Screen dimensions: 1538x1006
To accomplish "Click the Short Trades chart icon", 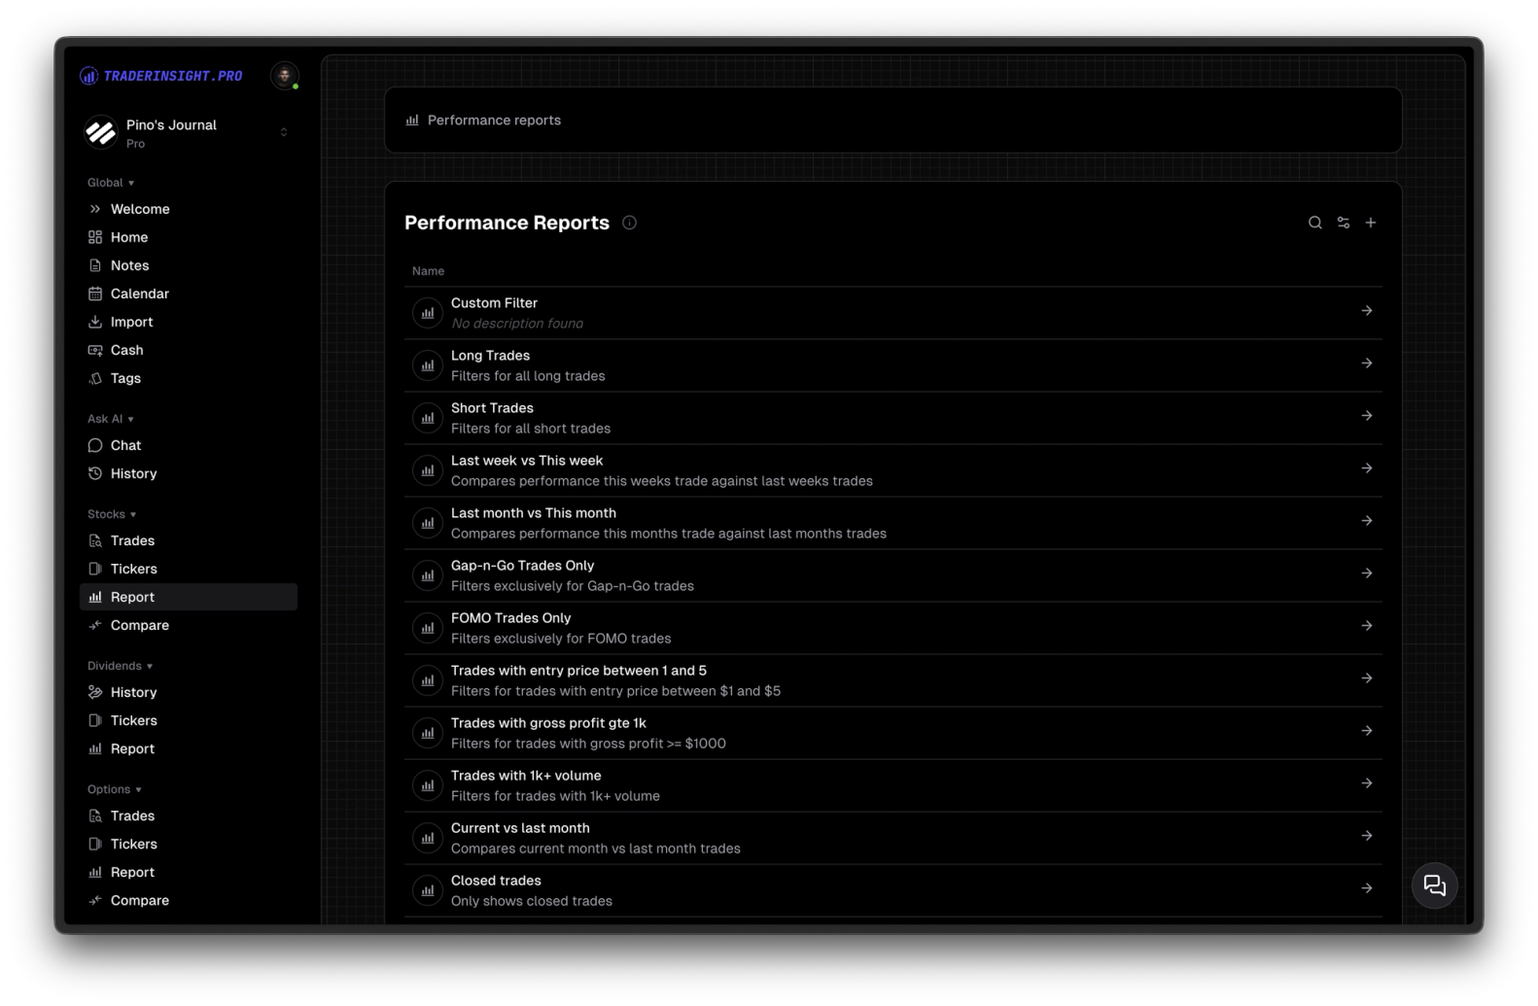I will (428, 418).
